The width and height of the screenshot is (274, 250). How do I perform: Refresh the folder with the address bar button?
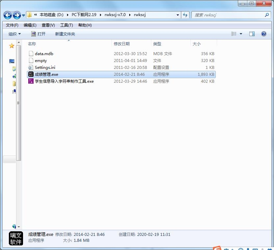coord(185,15)
